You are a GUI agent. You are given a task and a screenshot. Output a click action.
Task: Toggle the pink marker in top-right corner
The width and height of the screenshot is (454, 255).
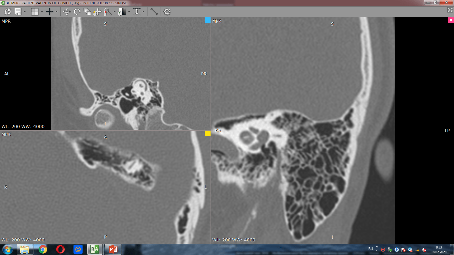(x=451, y=20)
